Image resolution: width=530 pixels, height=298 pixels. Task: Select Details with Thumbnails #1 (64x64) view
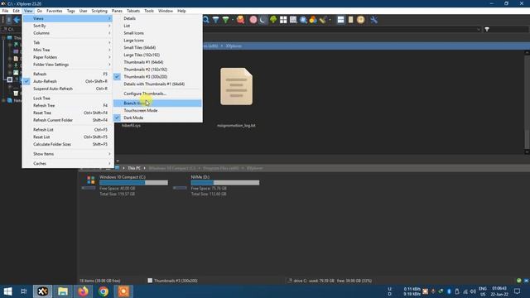[x=157, y=84]
